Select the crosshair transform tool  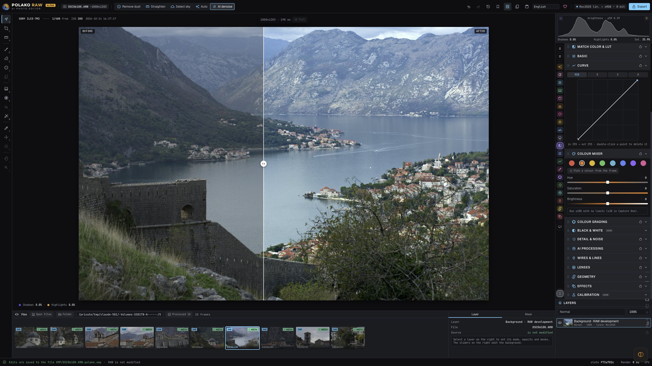pyautogui.click(x=6, y=137)
